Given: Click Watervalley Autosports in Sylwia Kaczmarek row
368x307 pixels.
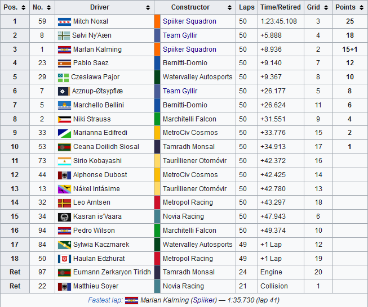Looking at the screenshot, I should coord(198,245).
